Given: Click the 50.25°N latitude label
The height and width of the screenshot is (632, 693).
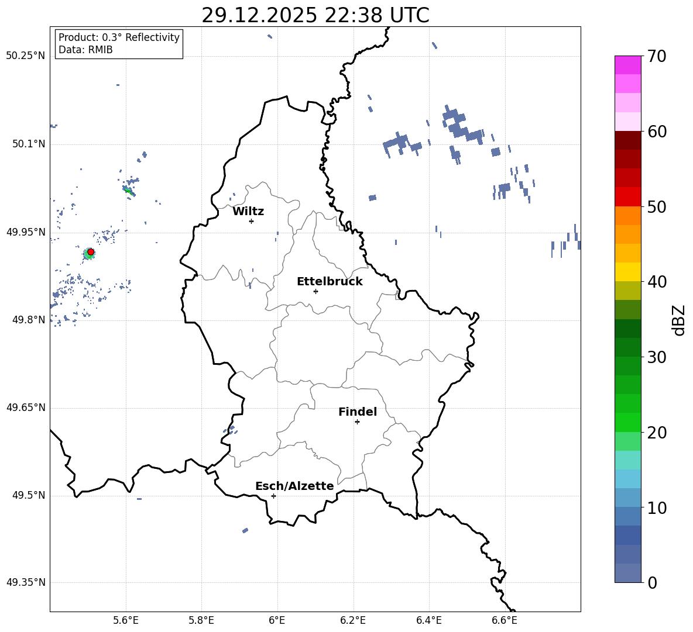Looking at the screenshot, I should [26, 56].
